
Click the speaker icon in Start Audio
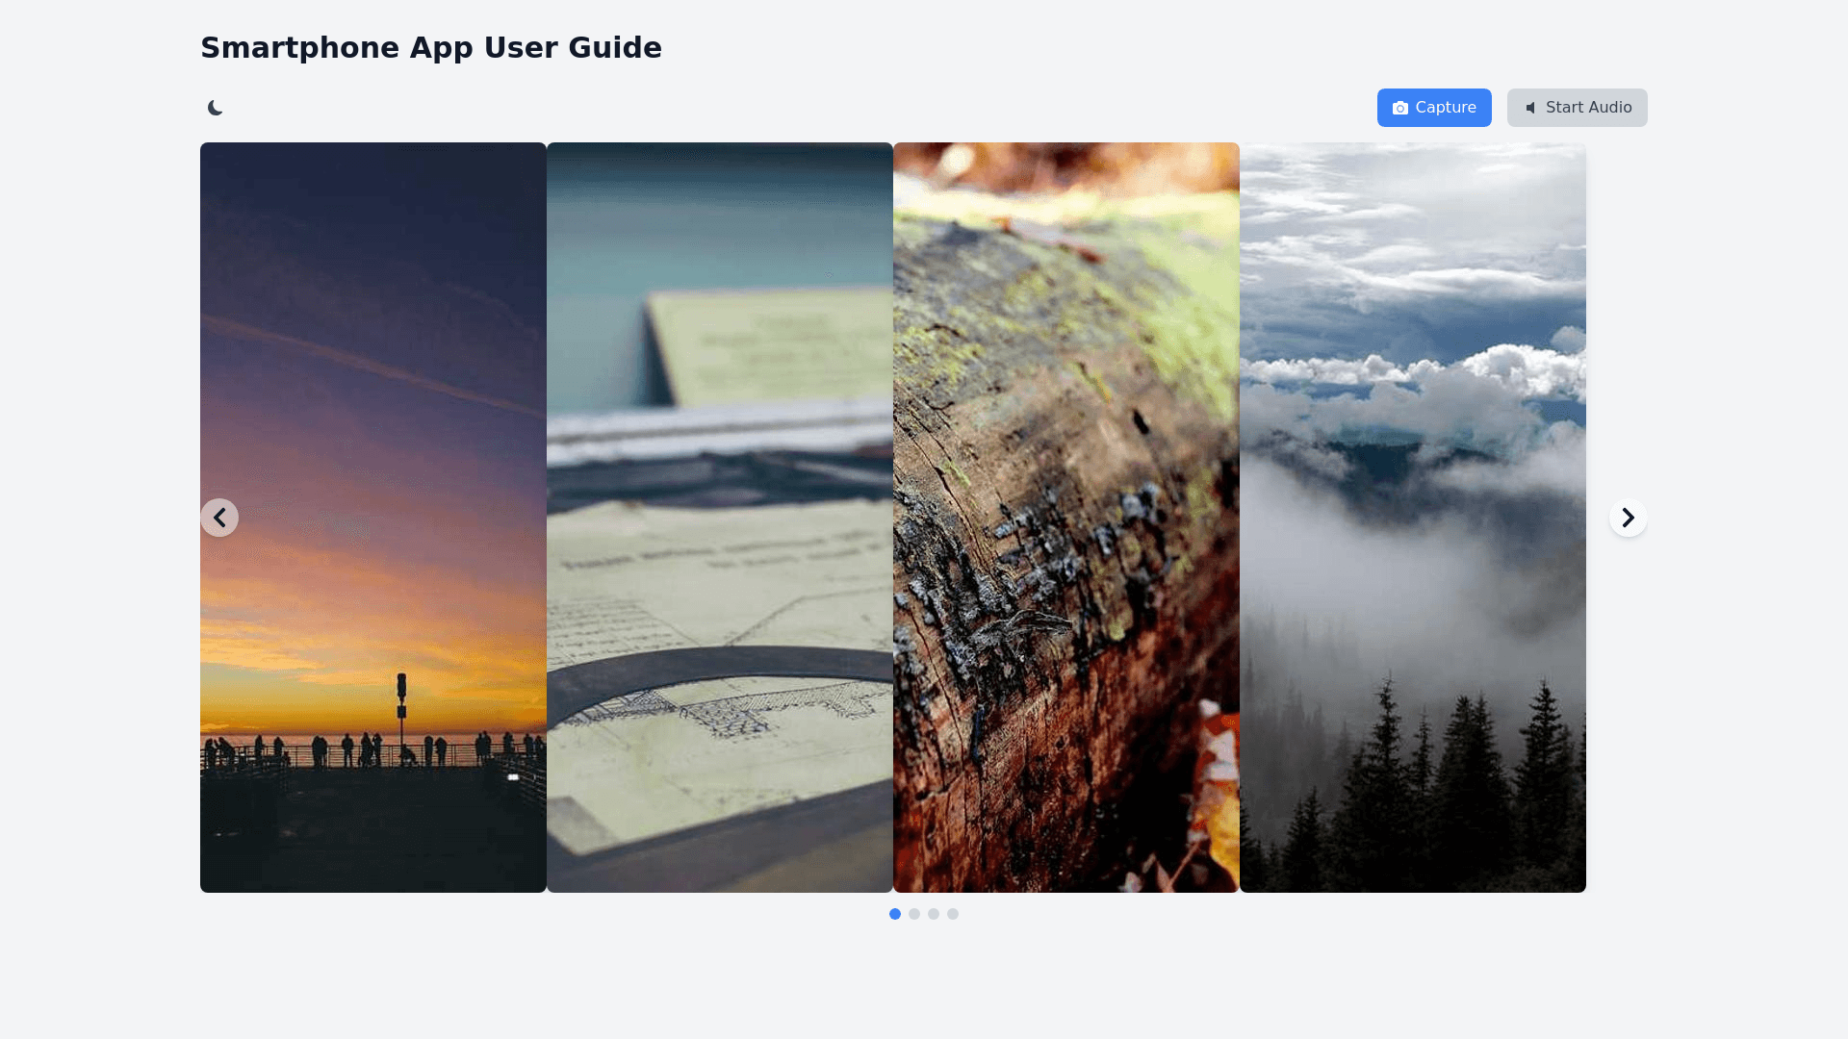click(x=1530, y=108)
